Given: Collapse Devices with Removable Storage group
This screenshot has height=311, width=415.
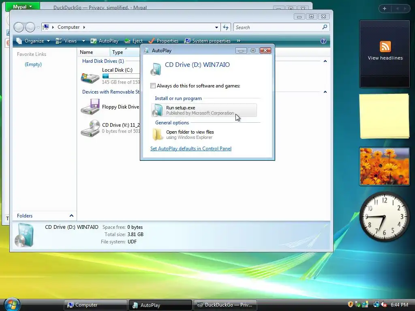Looking at the screenshot, I should point(325,92).
